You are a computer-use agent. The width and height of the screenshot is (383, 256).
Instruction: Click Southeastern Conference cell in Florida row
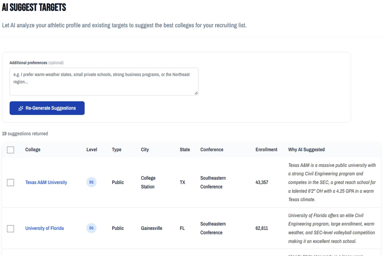tap(213, 228)
